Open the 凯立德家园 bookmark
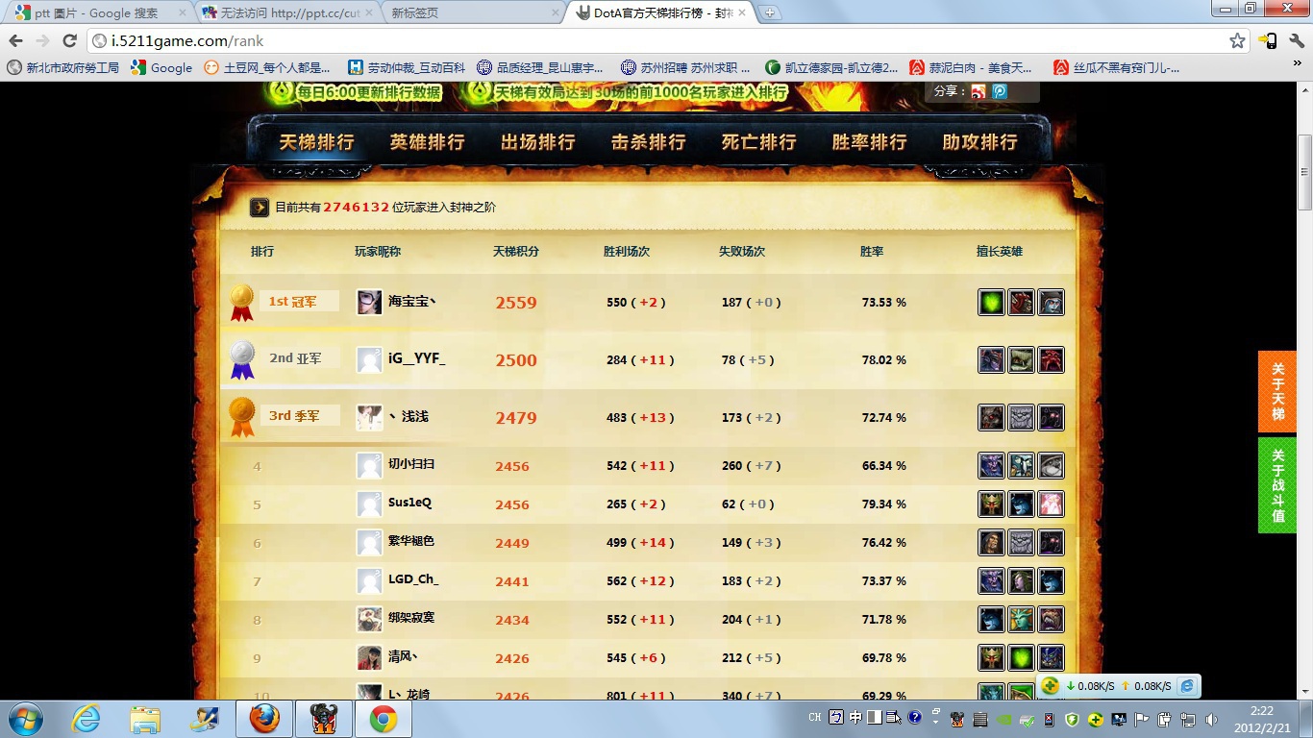This screenshot has height=738, width=1313. (x=831, y=67)
